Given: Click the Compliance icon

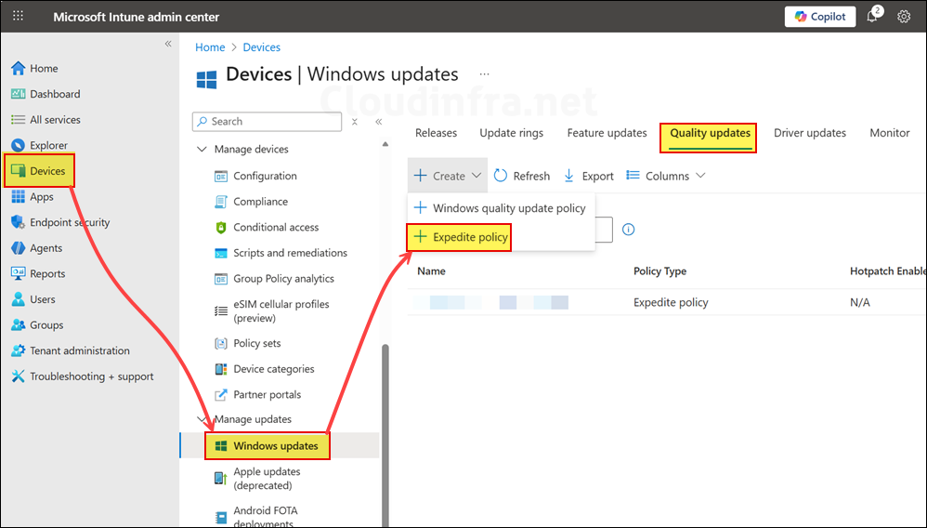Looking at the screenshot, I should (x=220, y=202).
